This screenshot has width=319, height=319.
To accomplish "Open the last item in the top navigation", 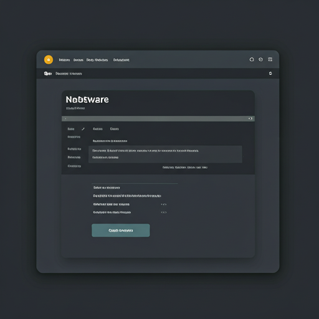I will (121, 60).
